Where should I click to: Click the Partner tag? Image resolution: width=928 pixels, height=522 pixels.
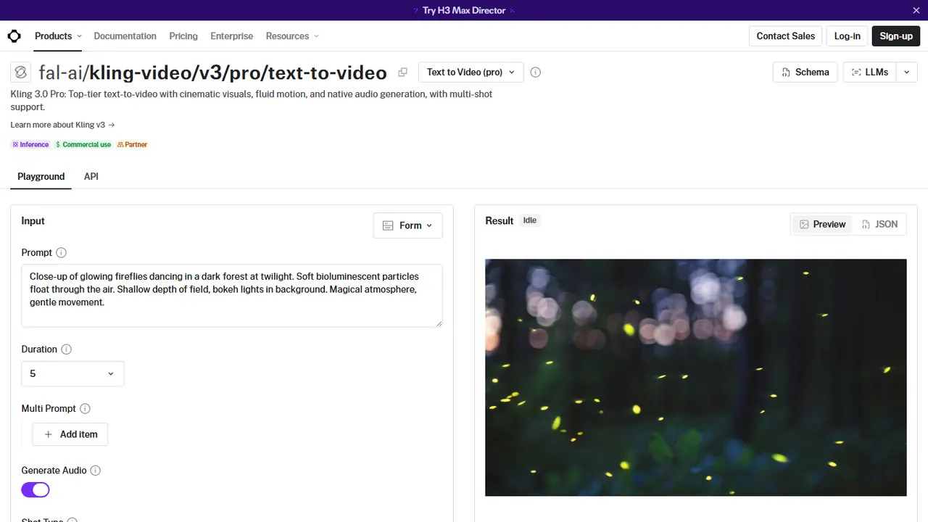coord(132,144)
